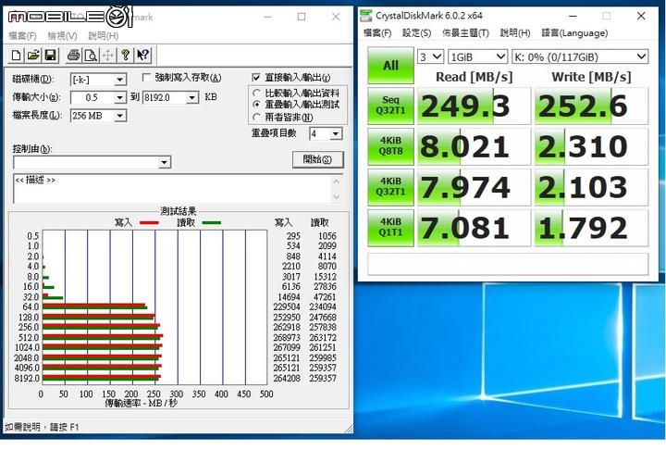
Task: Open the queue depth 4 dropdown
Action: click(336, 134)
